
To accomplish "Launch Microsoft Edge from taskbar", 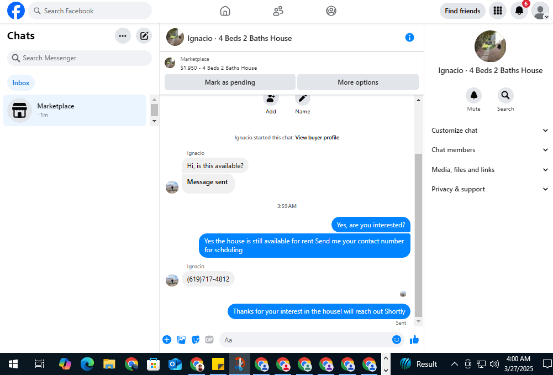I will tap(87, 364).
